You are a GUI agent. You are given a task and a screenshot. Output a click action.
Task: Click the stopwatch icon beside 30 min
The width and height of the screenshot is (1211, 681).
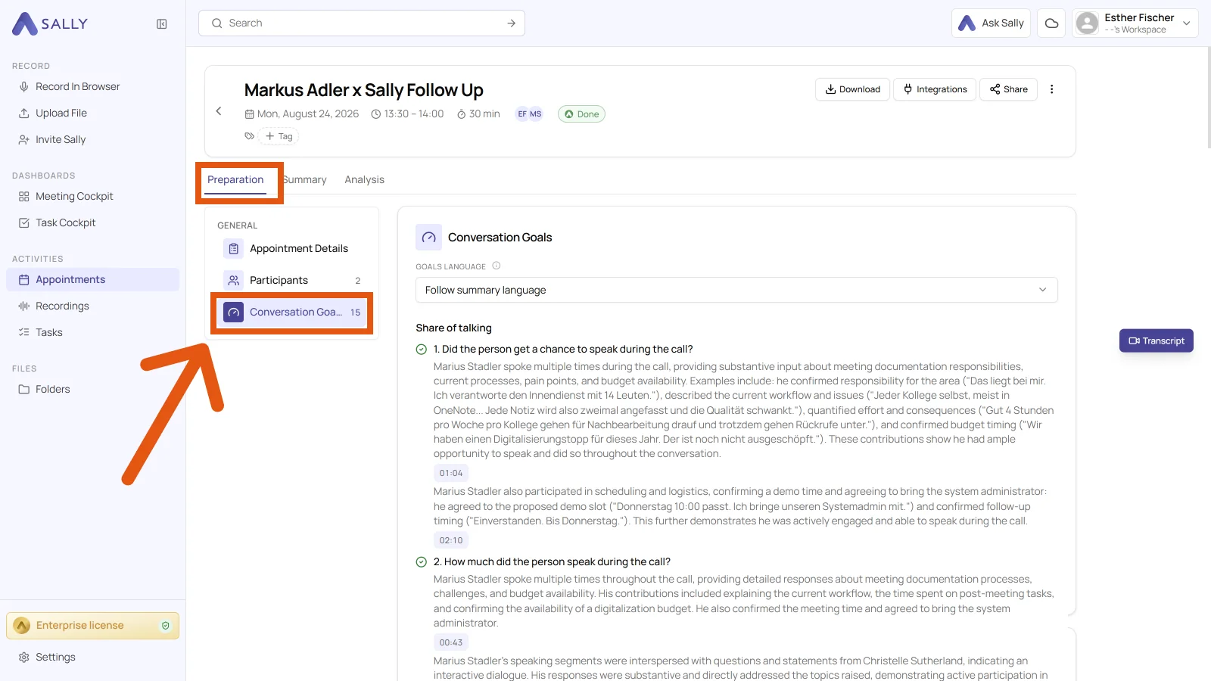(x=461, y=114)
